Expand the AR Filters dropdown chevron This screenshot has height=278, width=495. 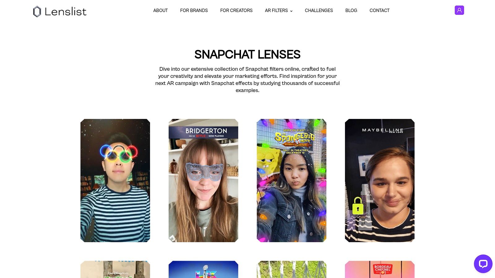point(291,11)
